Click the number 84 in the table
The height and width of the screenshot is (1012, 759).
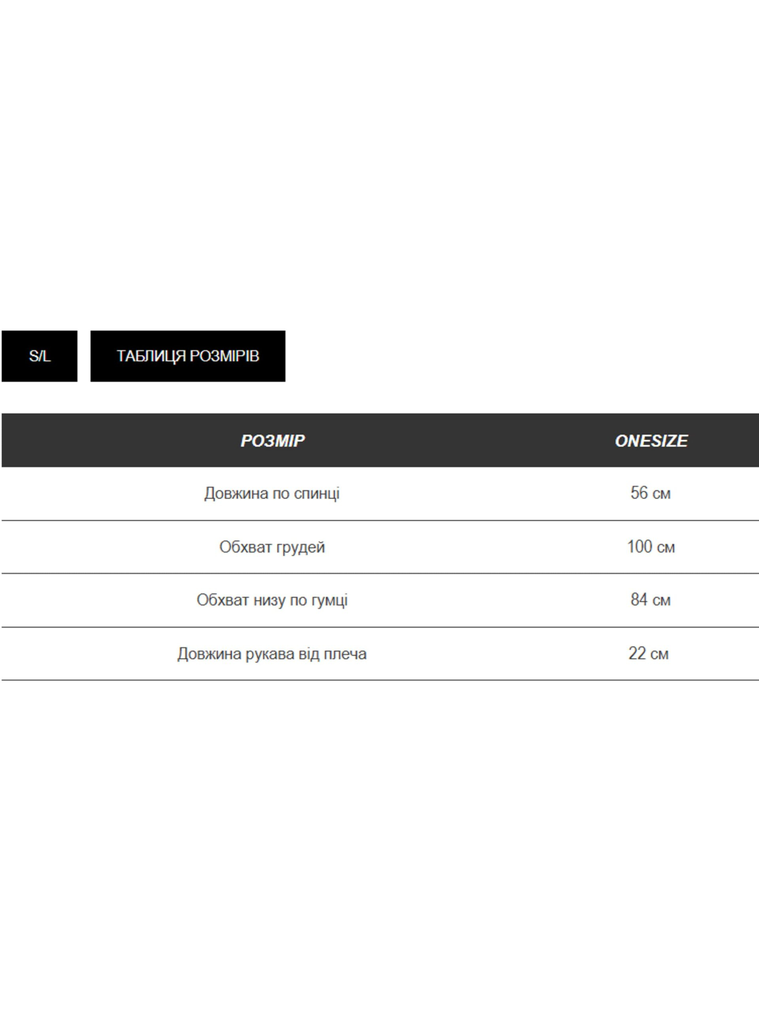click(x=639, y=599)
